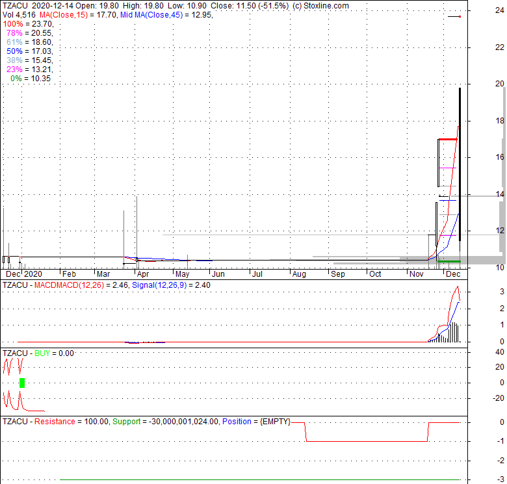The image size is (507, 484).
Task: Click the 24 price axis label
Action: [x=500, y=10]
